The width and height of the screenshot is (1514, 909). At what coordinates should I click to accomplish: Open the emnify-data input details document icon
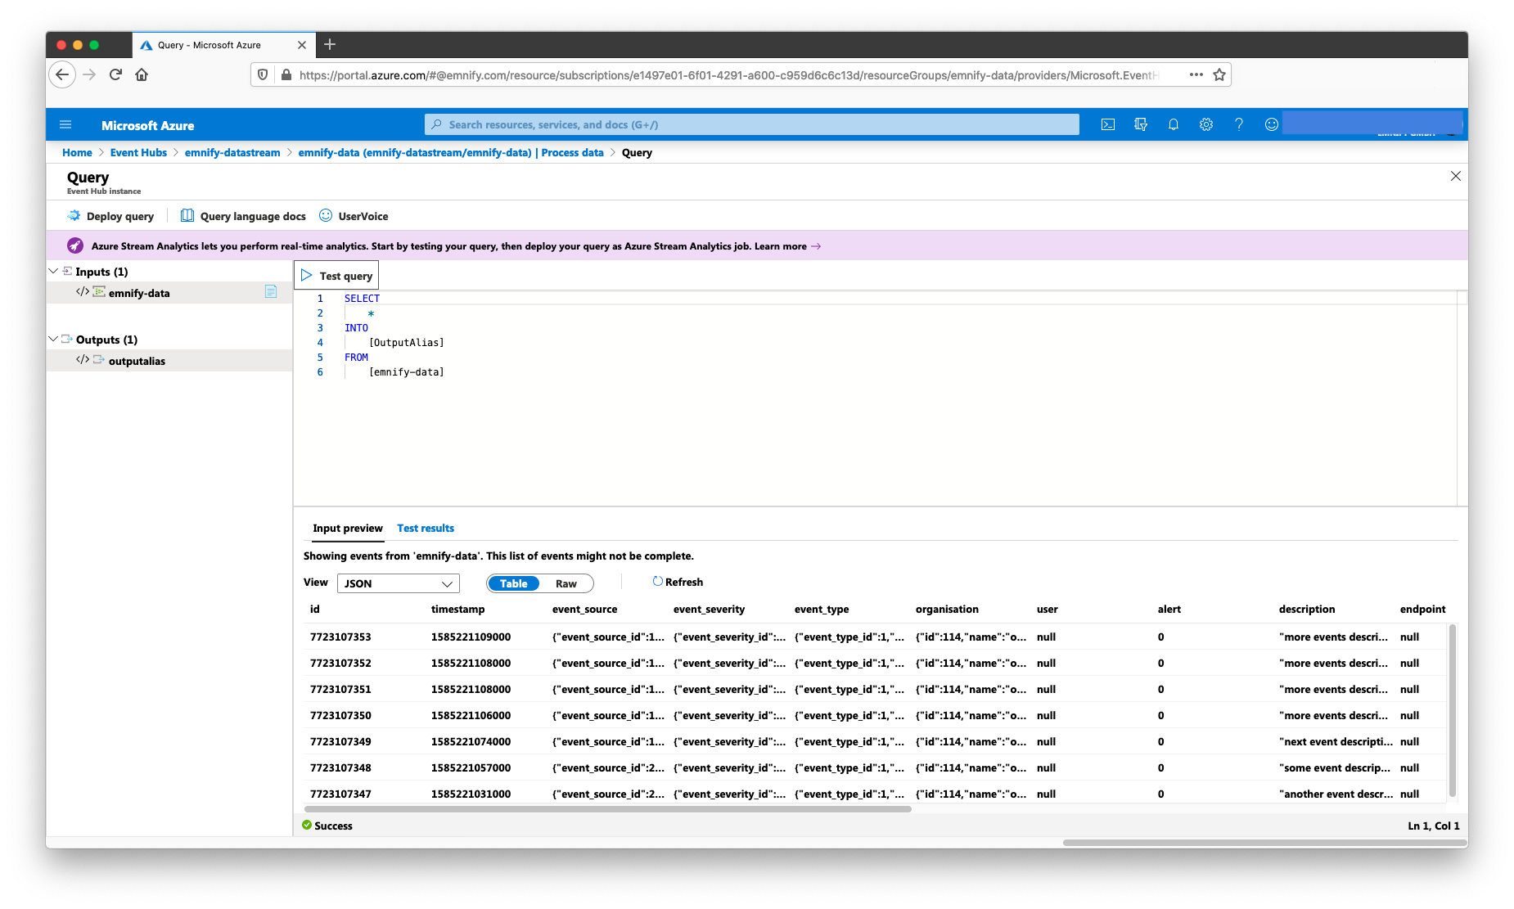[271, 291]
